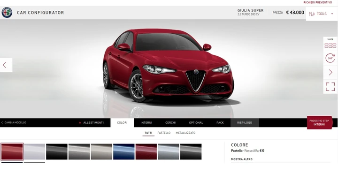The image size is (338, 173).
Task: Select the beige grey color swatch
Action: tap(101, 152)
